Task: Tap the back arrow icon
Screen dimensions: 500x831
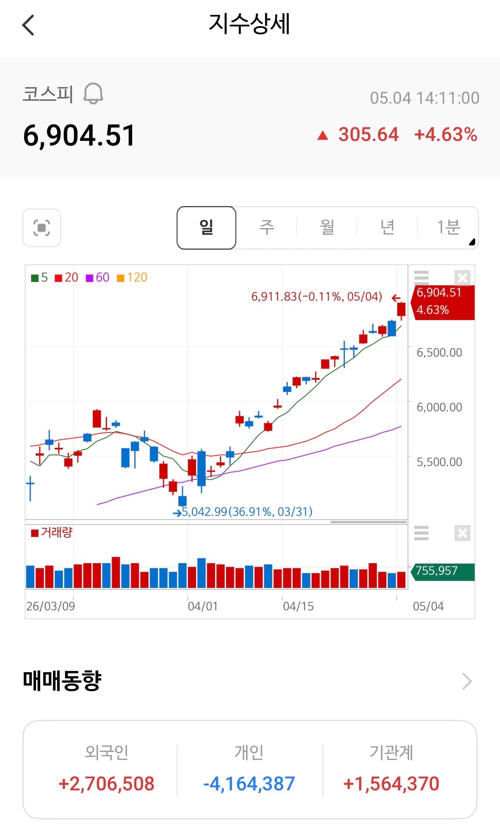Action: (28, 25)
